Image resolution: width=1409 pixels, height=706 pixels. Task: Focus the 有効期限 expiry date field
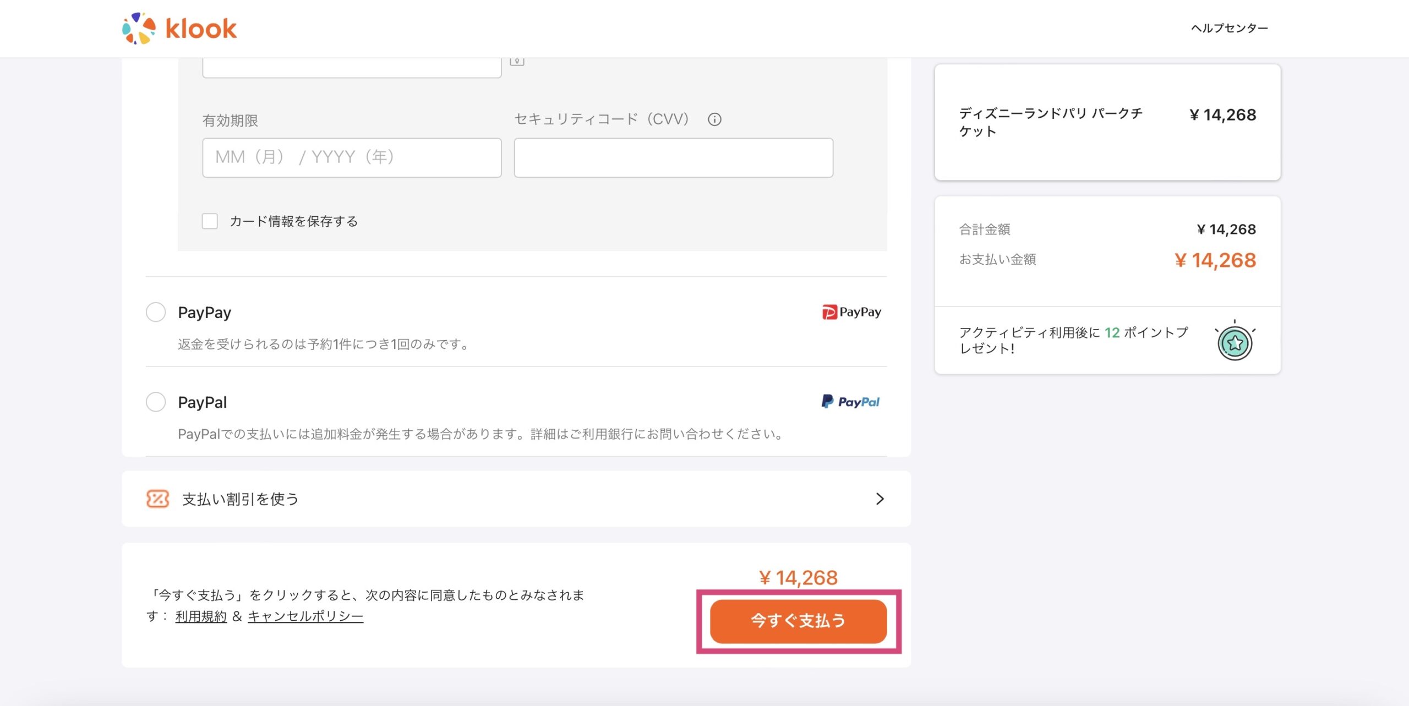click(352, 157)
